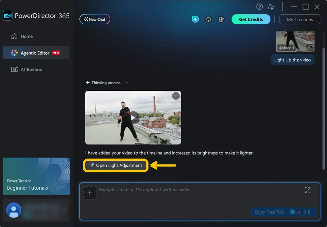Open AI Toolbox in sidebar
327x227 pixels.
36,69
